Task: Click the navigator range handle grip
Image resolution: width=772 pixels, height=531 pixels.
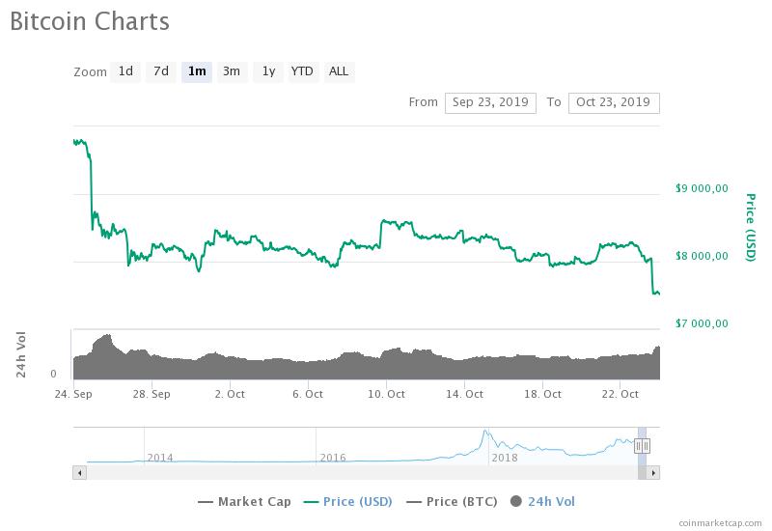Action: [x=642, y=445]
